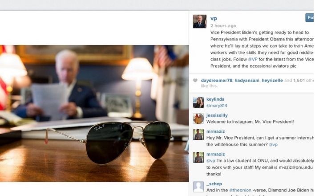View daydreamer78's profile from likes
Screen dimensions: 315x196
[217, 81]
